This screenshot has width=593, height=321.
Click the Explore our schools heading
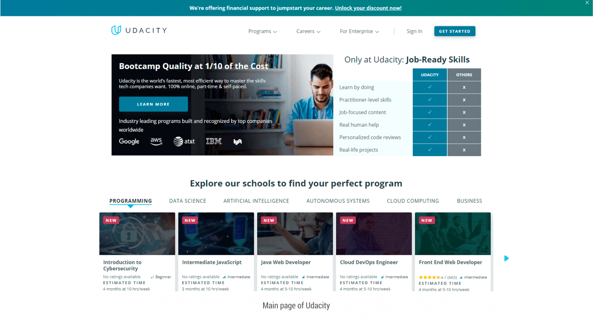296,183
